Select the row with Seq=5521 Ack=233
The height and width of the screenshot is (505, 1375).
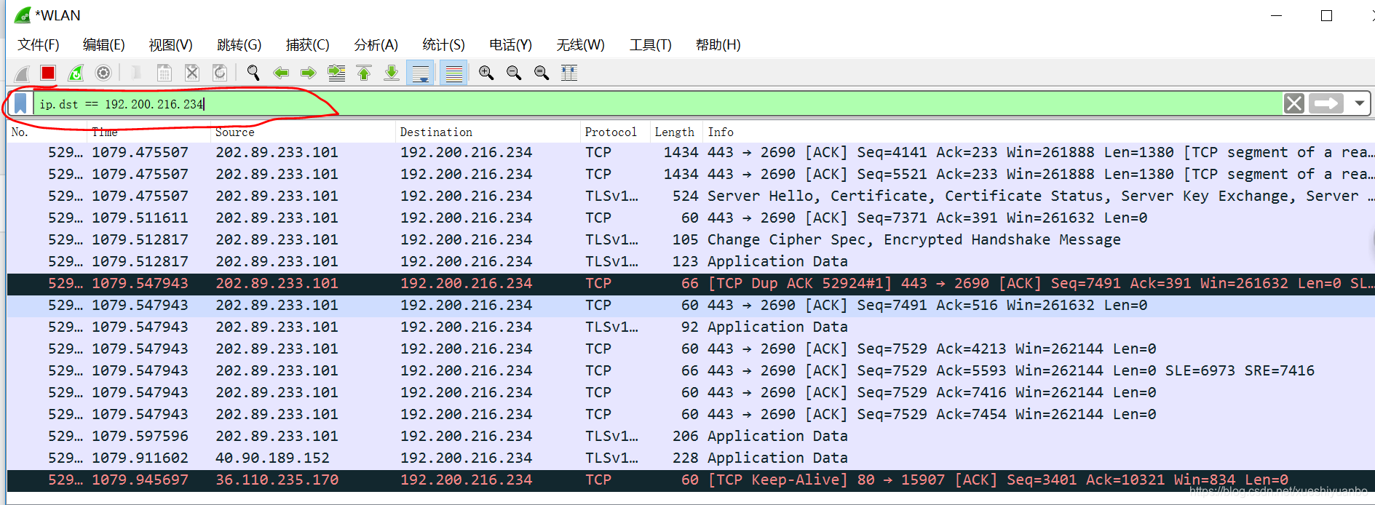pyautogui.click(x=691, y=174)
